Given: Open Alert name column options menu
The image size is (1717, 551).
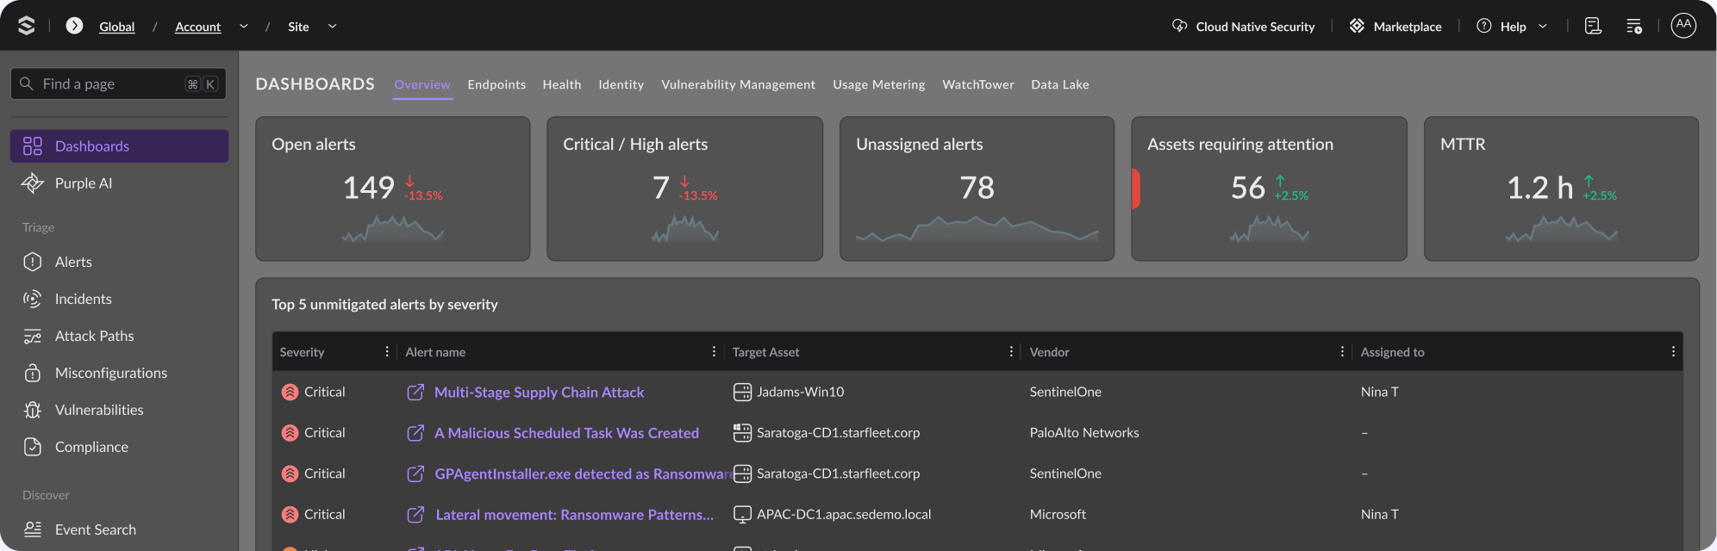Looking at the screenshot, I should tap(714, 351).
